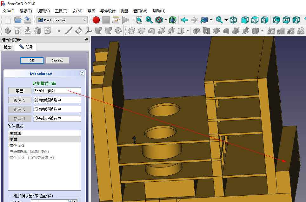Click the isometric view cube icon

233,20
